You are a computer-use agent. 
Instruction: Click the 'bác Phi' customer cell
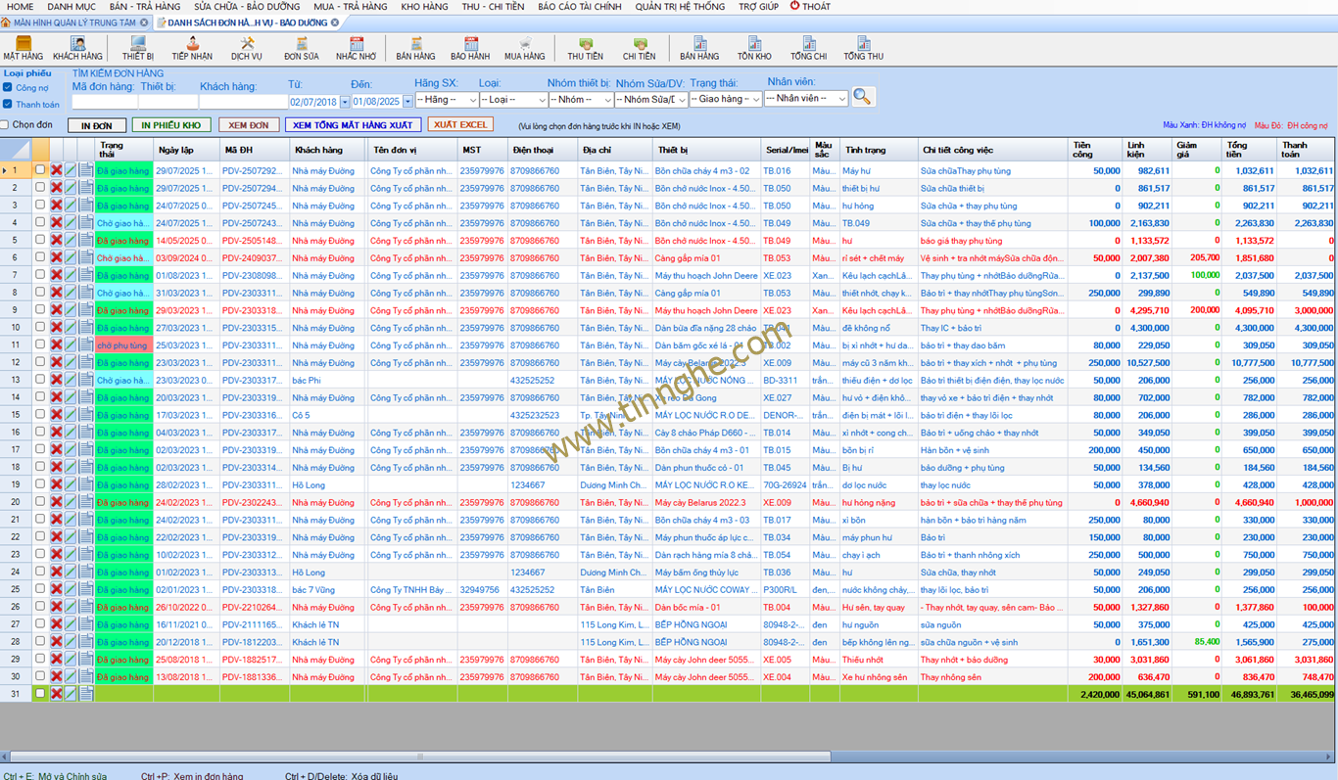(328, 380)
